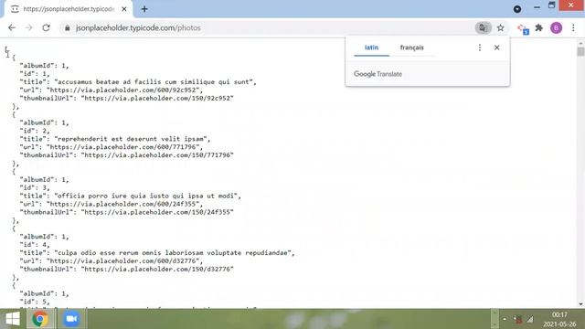Close the Google Translate popup
This screenshot has width=585, height=329.
(497, 48)
